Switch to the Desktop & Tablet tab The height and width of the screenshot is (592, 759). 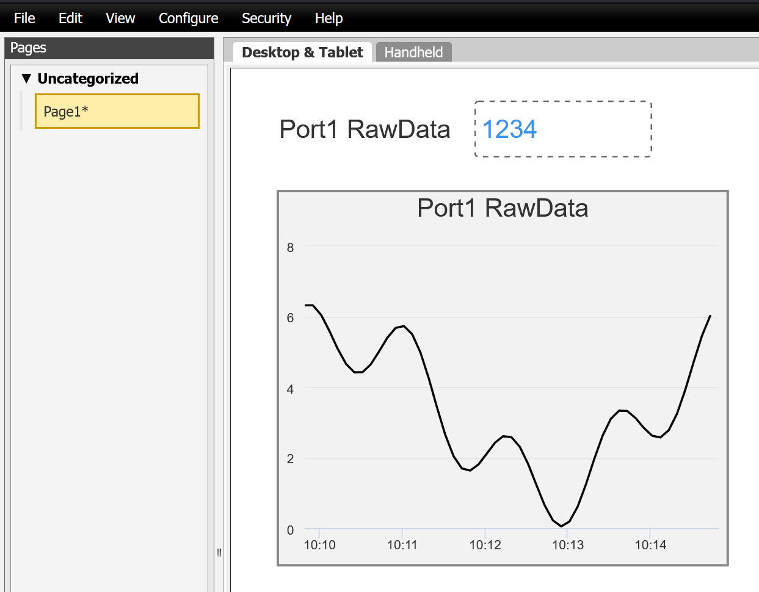click(302, 52)
